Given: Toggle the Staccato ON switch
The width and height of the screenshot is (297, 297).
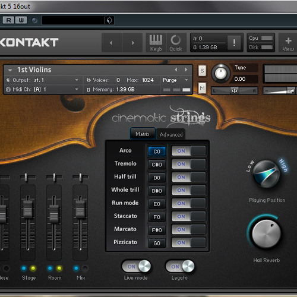Looking at the screenshot, I should [x=188, y=216].
